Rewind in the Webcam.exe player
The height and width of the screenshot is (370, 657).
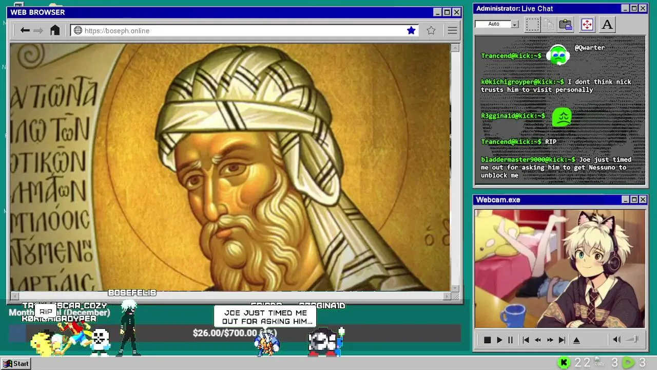(537, 340)
